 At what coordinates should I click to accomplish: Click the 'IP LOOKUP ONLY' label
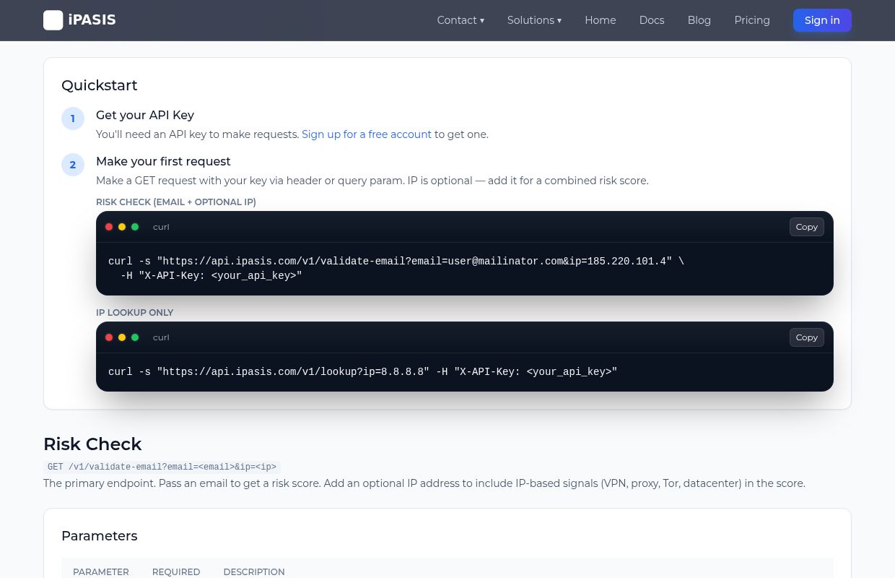[x=135, y=313]
